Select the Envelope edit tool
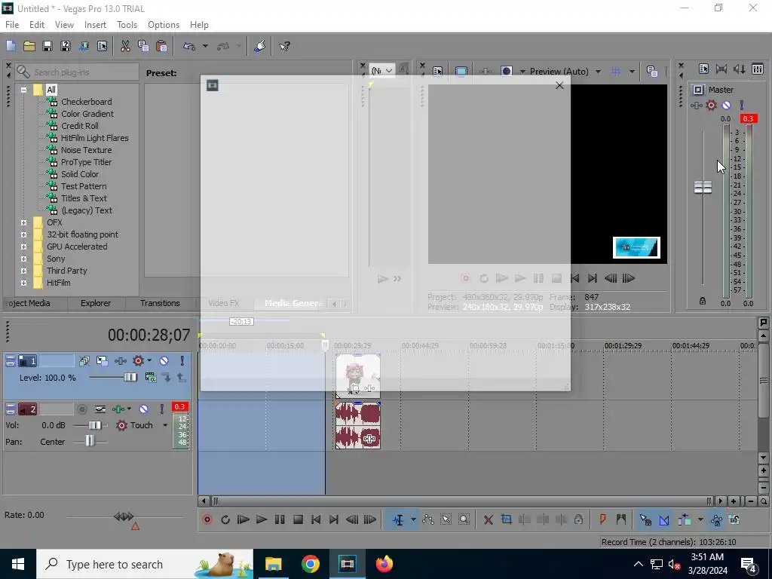Viewport: 772px width, 579px height. point(428,519)
